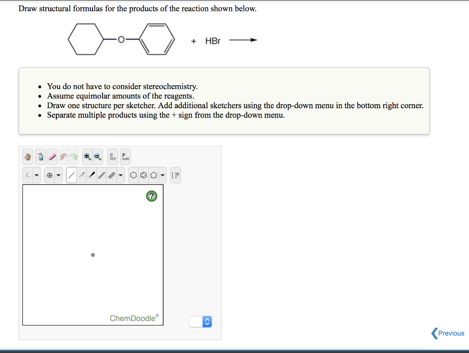Click the redo arrow icon

tap(73, 156)
